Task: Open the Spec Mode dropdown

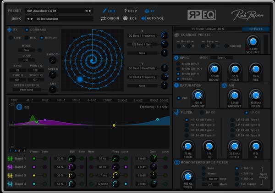Action: point(222,57)
